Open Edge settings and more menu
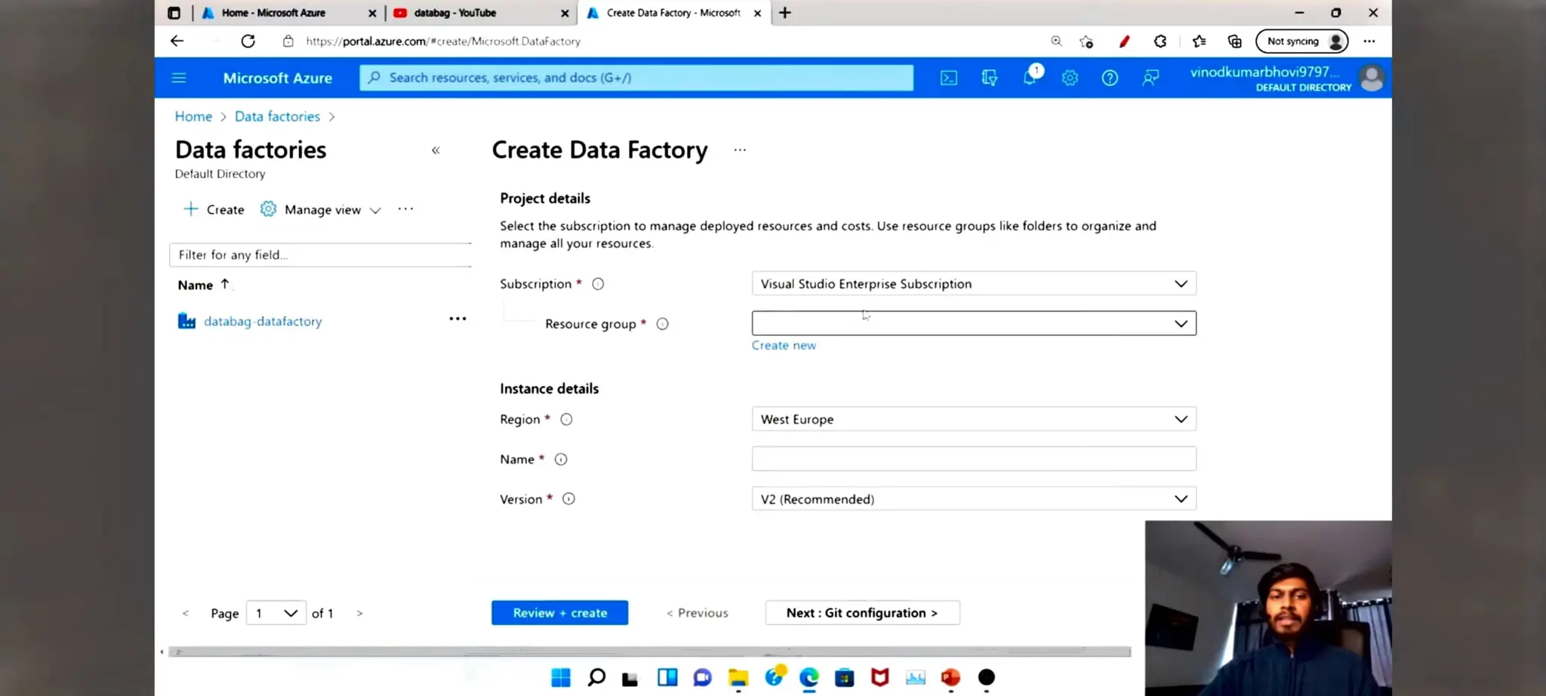This screenshot has height=696, width=1546. 1369,42
